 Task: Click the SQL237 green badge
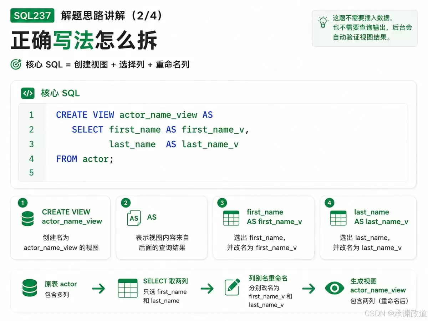click(32, 16)
